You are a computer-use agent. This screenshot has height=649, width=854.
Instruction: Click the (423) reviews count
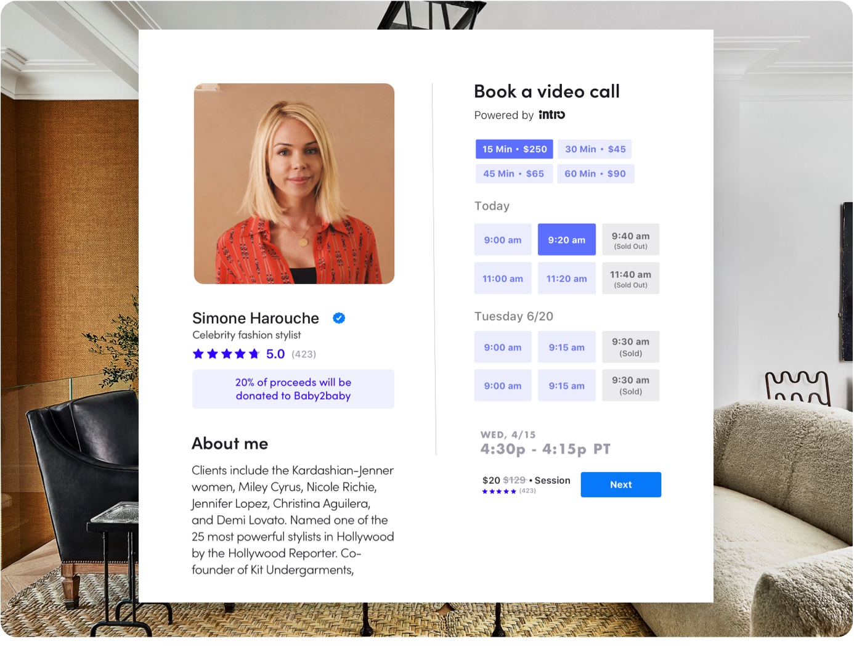coord(304,354)
